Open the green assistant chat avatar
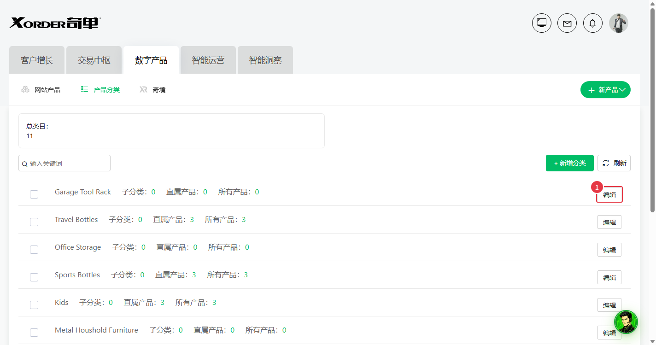 (x=626, y=322)
